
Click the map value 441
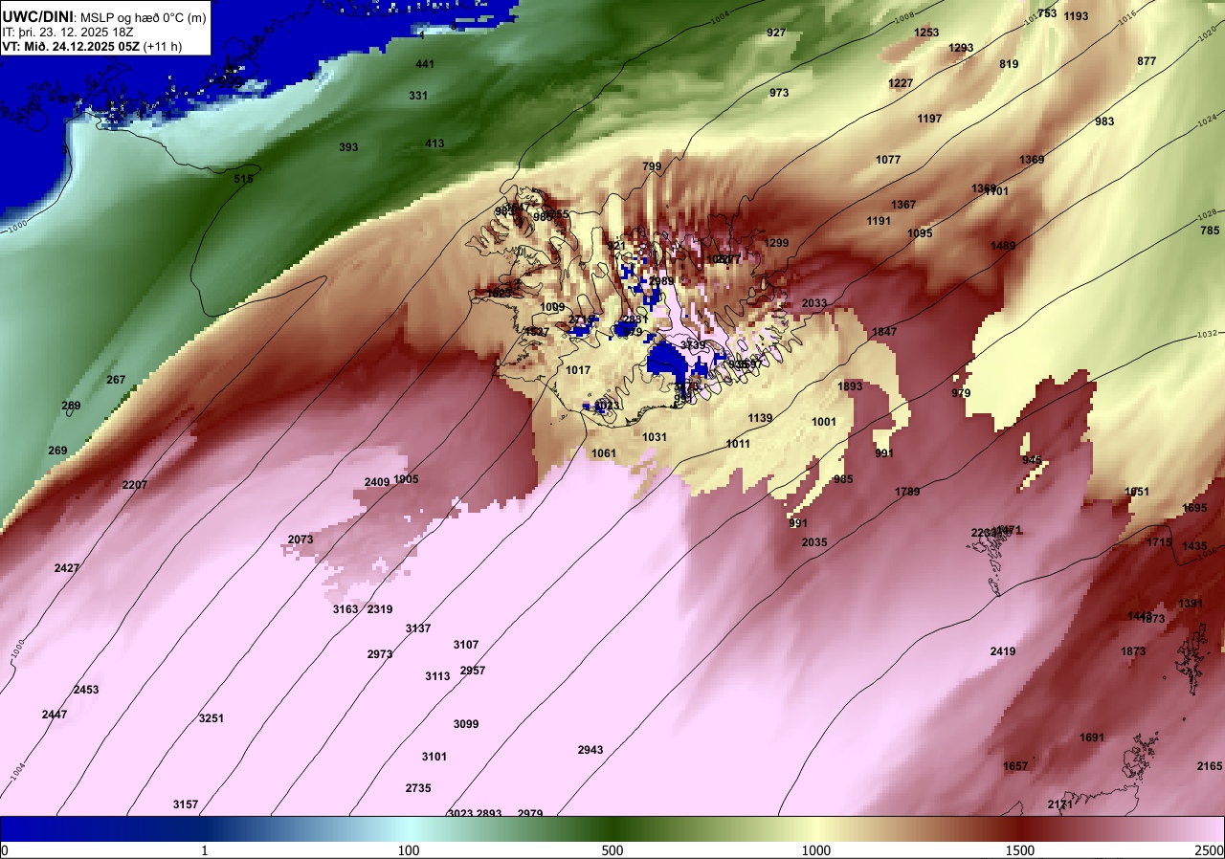[425, 64]
